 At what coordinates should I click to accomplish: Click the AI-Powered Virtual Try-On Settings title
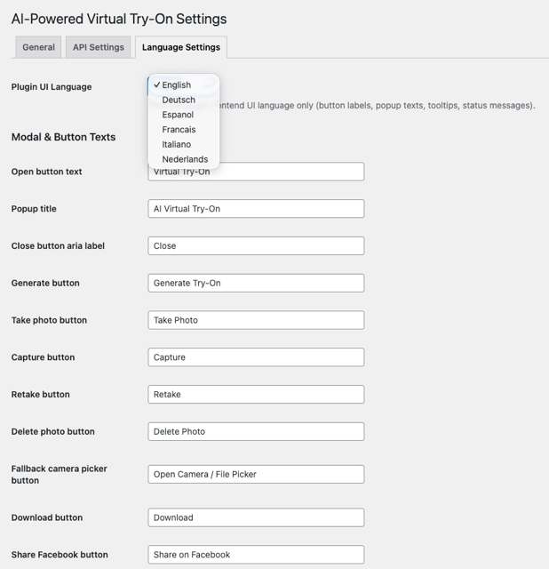[119, 19]
